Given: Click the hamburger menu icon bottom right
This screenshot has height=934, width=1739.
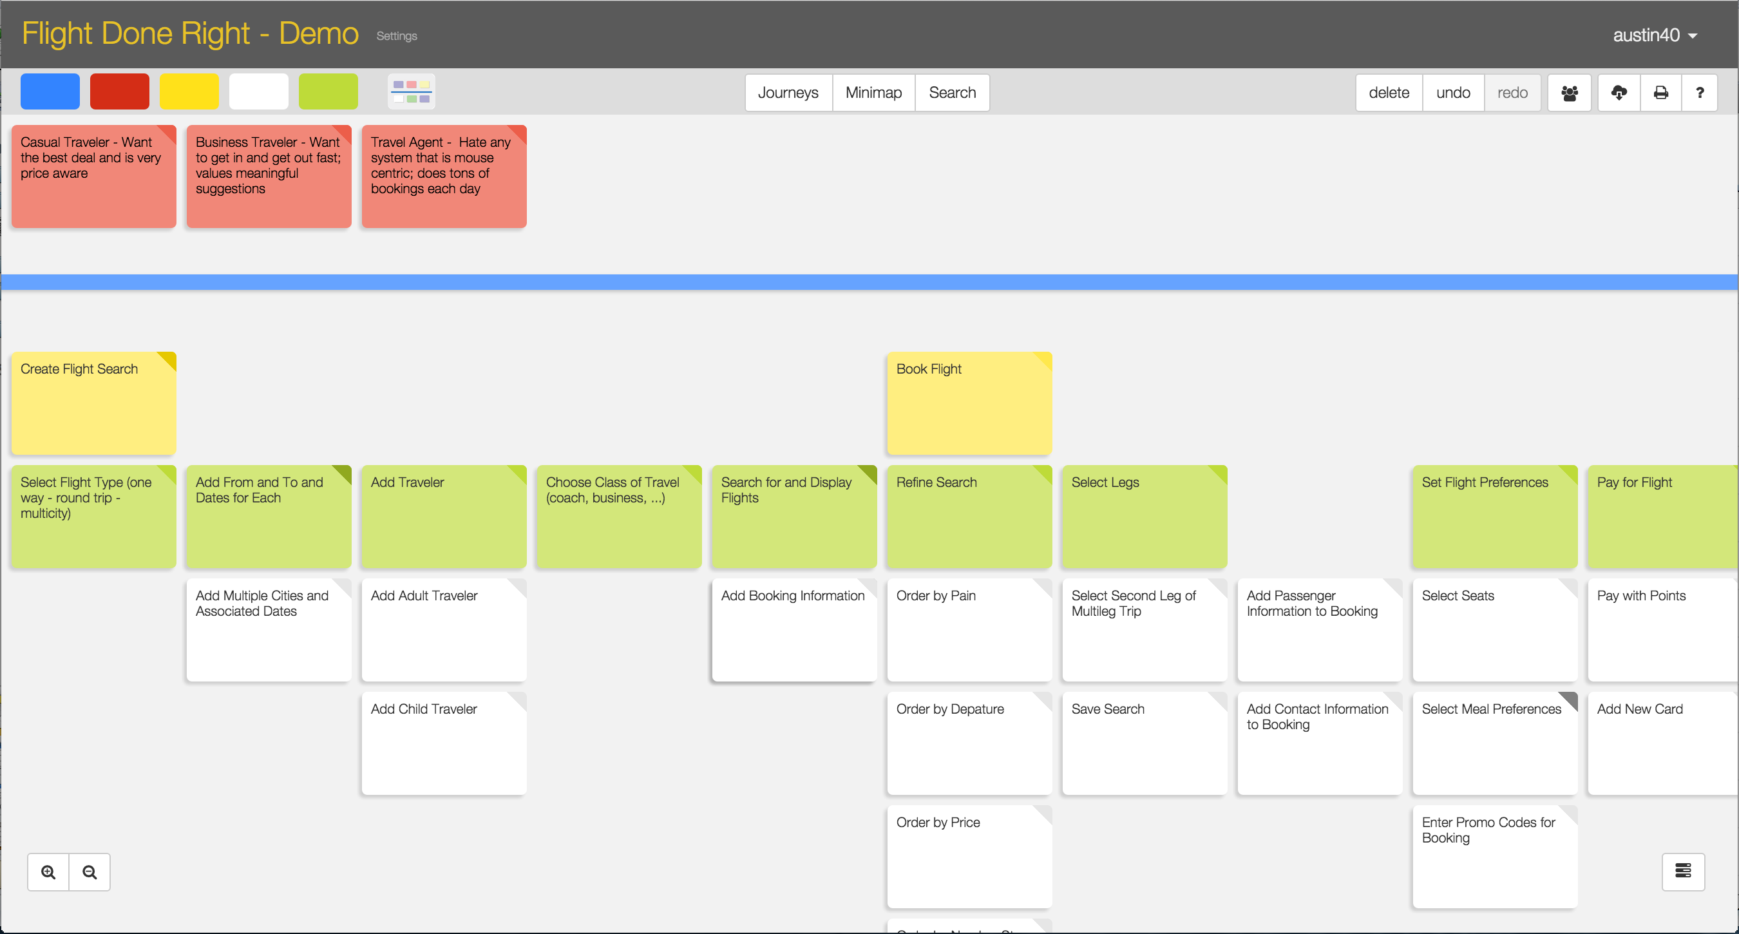Looking at the screenshot, I should click(x=1682, y=872).
